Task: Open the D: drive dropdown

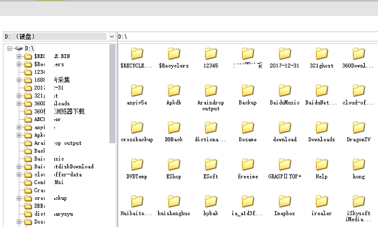Action: tap(112, 37)
